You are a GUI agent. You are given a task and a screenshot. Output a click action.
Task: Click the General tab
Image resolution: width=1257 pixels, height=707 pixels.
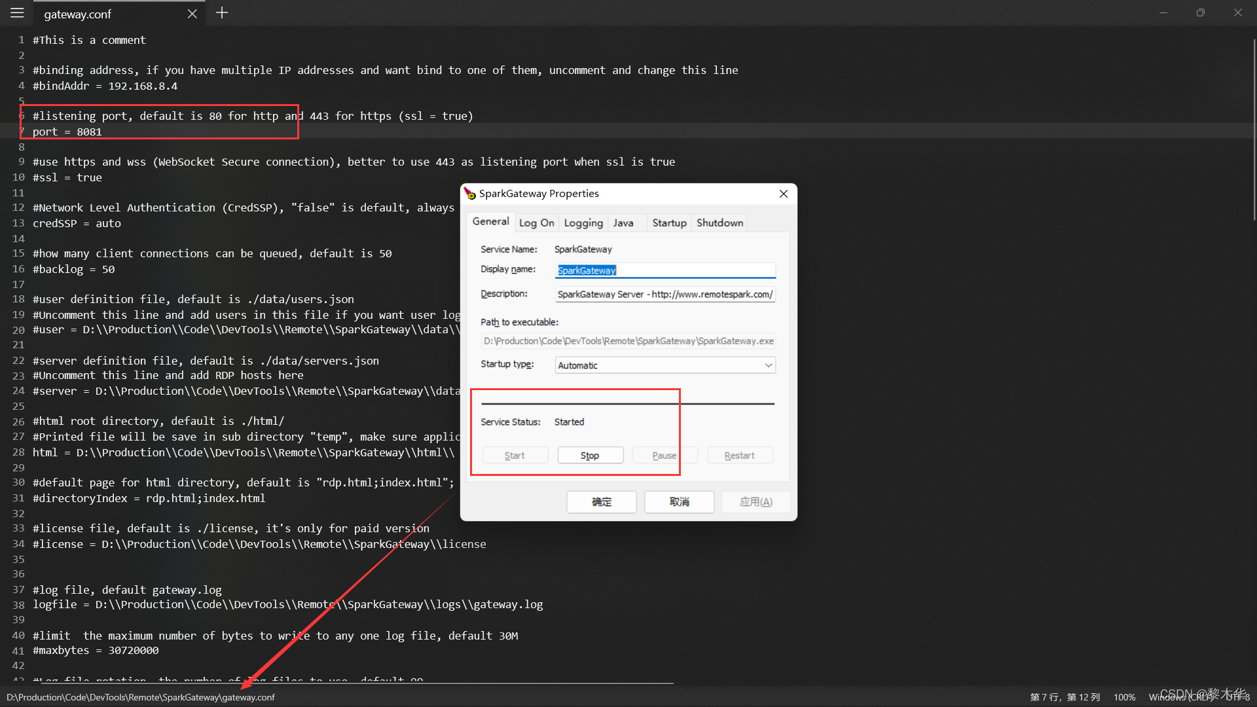(x=490, y=222)
